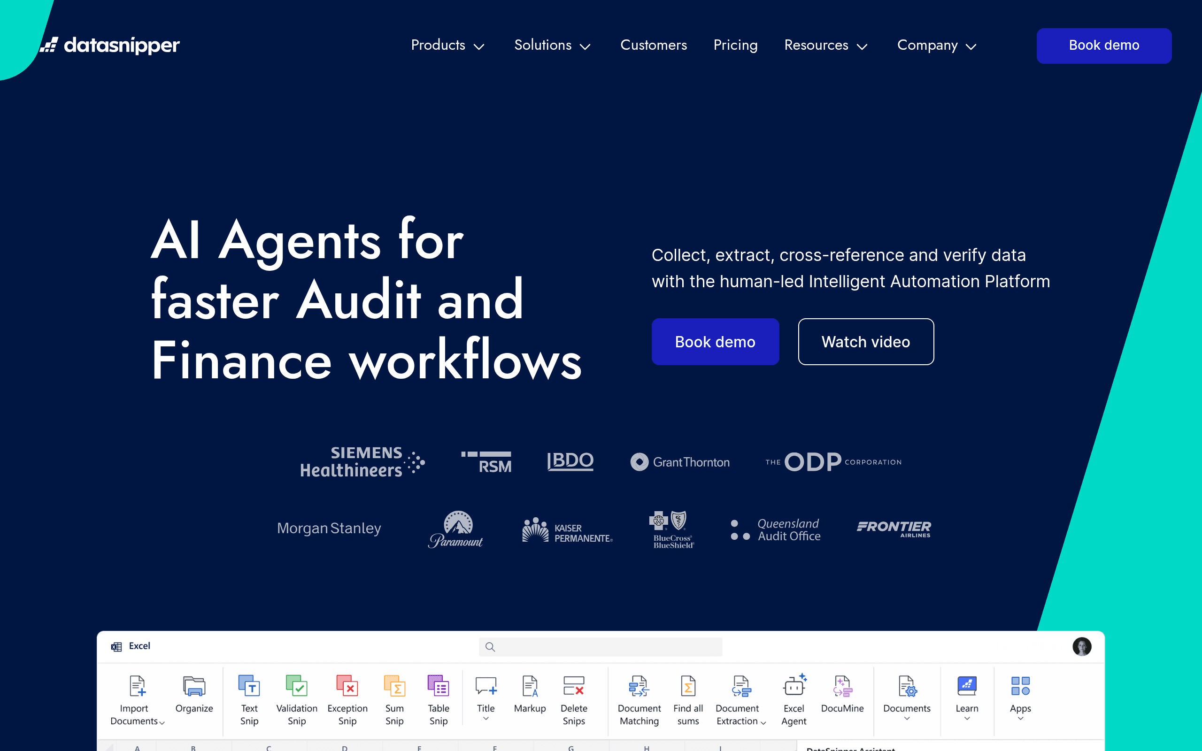
Task: Click the BDO logo link
Action: 570,461
